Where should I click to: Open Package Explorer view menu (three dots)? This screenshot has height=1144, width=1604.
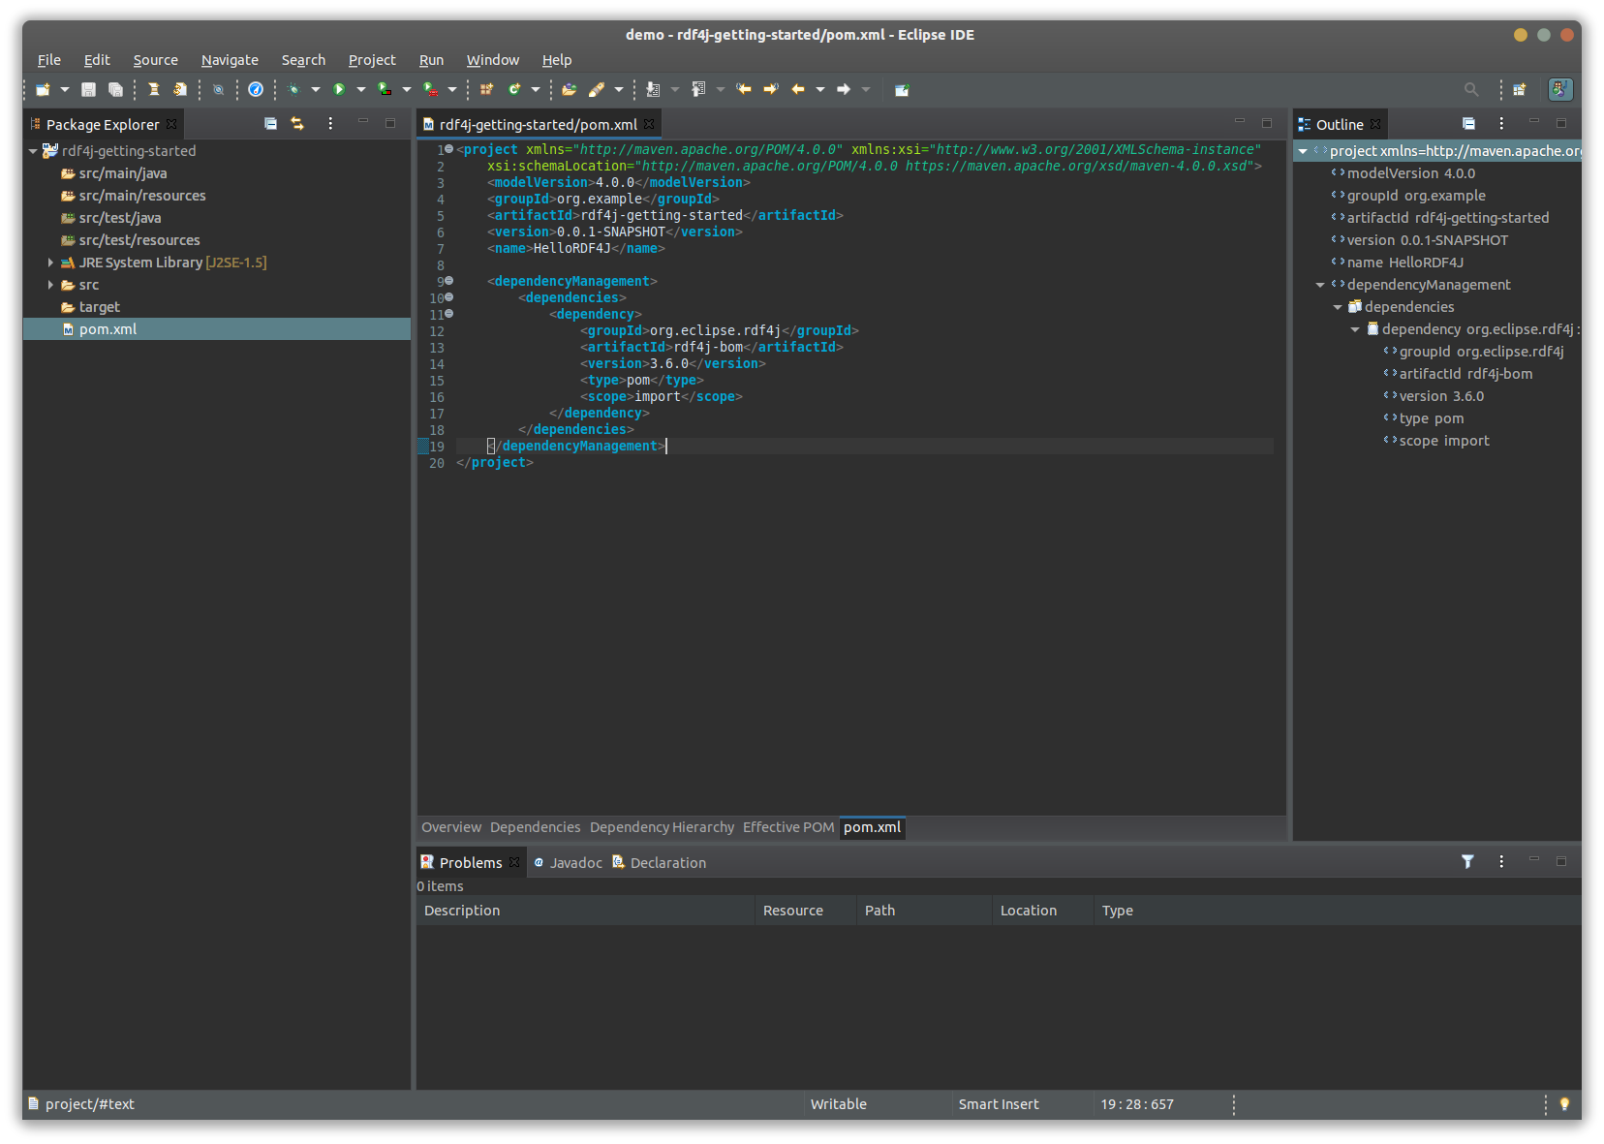(330, 124)
